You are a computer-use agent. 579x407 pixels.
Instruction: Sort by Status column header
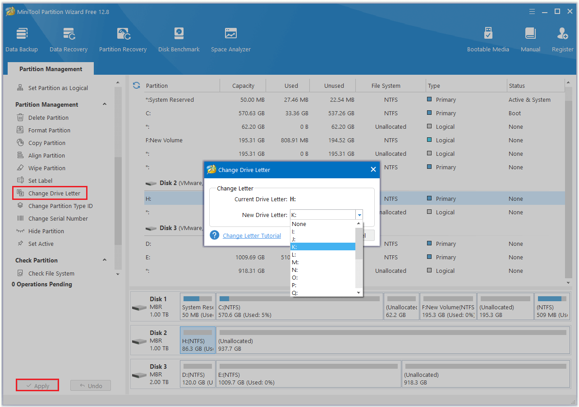[x=535, y=86]
